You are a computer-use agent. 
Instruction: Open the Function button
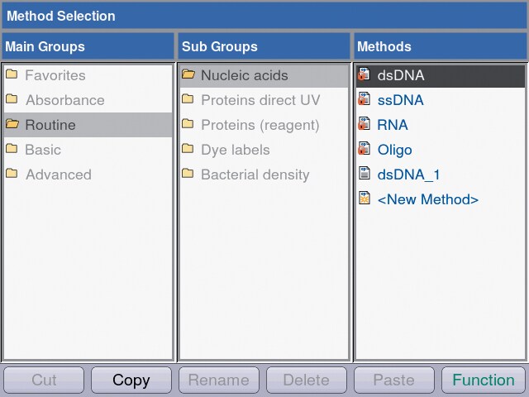484,380
